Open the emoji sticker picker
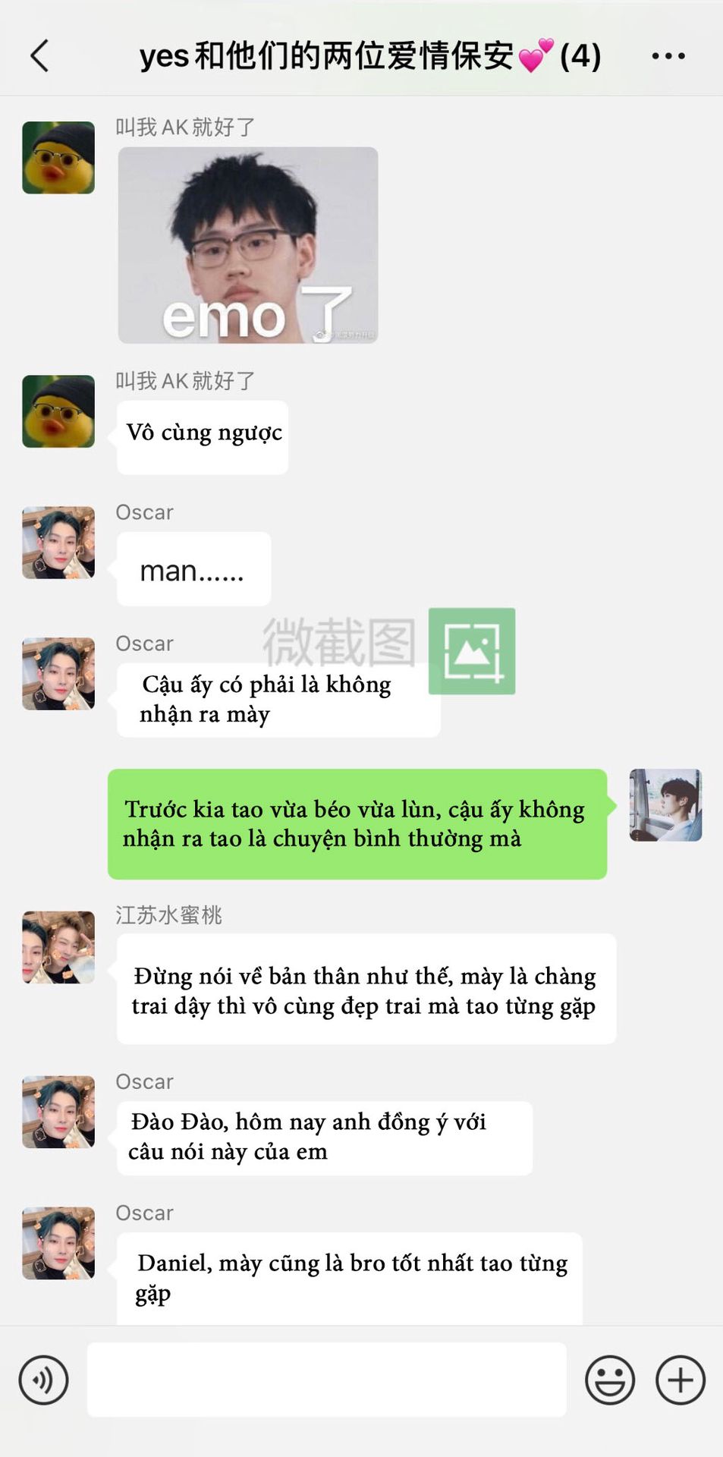Viewport: 723px width, 1457px height. coord(610,1380)
